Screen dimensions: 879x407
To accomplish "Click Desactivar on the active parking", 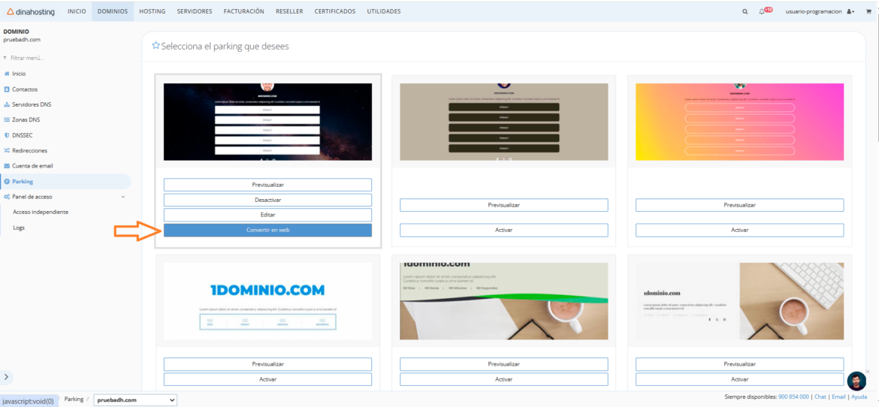I will coord(267,200).
